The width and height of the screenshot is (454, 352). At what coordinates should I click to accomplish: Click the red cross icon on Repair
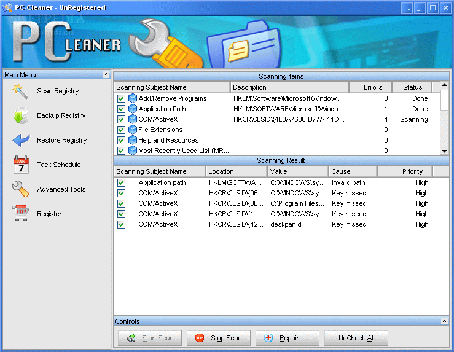(x=268, y=338)
